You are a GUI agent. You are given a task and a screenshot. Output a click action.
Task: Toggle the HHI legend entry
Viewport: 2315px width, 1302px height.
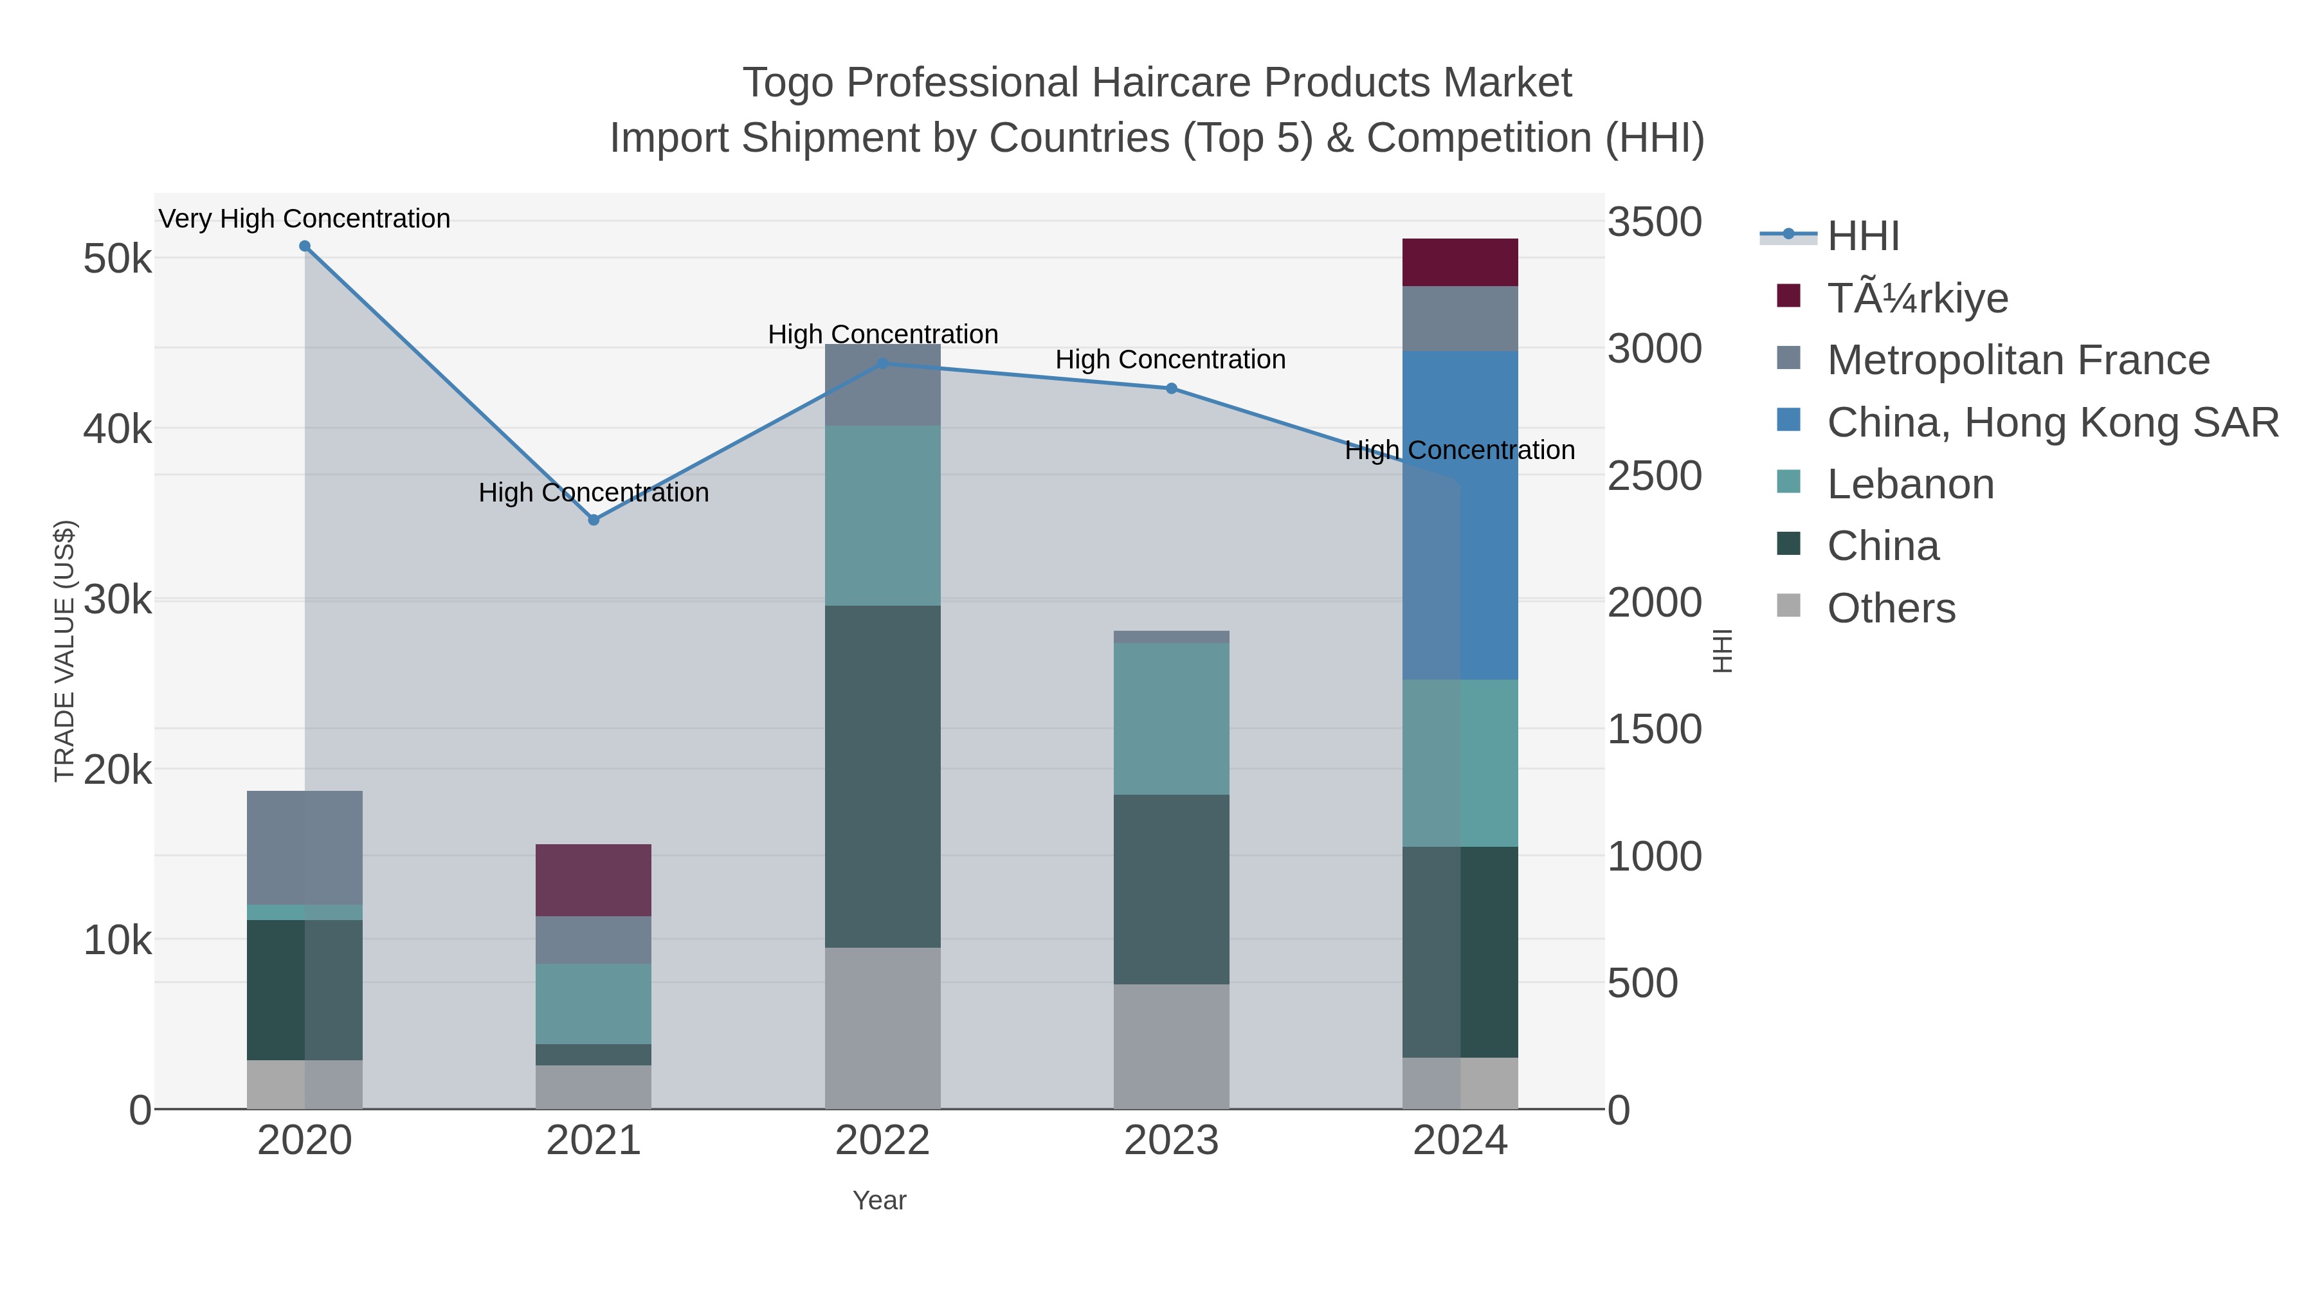pyautogui.click(x=1829, y=235)
